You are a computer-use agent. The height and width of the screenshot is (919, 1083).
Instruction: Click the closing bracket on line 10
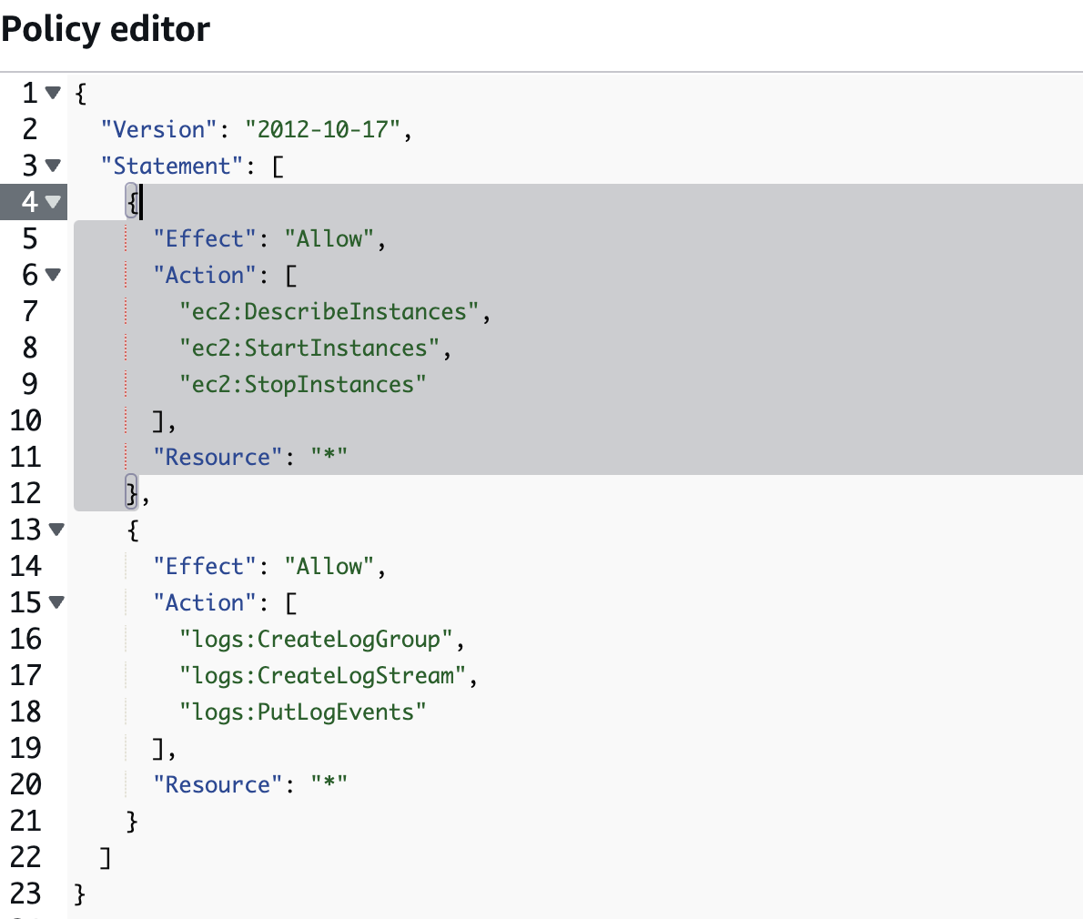(159, 421)
